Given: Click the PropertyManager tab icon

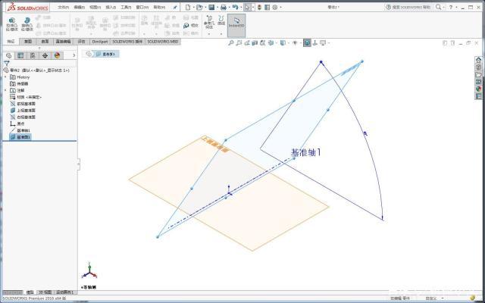Looking at the screenshot, I should tap(20, 55).
